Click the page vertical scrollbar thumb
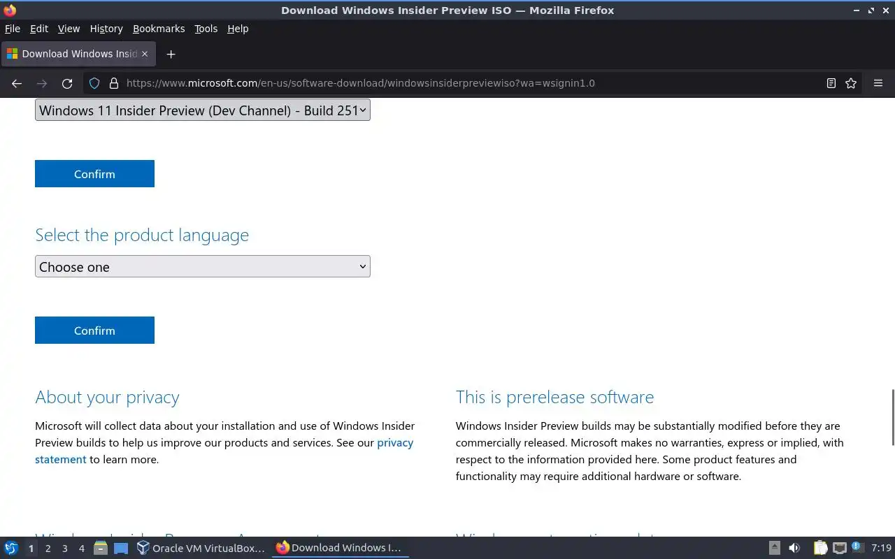 892,417
